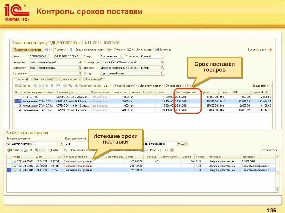Switch to the Товары (4) tab
The image size is (285, 213).
(x=21, y=79)
